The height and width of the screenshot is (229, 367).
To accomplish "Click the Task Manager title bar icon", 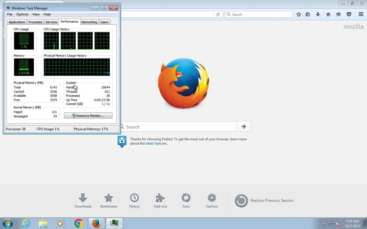I will pos(8,8).
